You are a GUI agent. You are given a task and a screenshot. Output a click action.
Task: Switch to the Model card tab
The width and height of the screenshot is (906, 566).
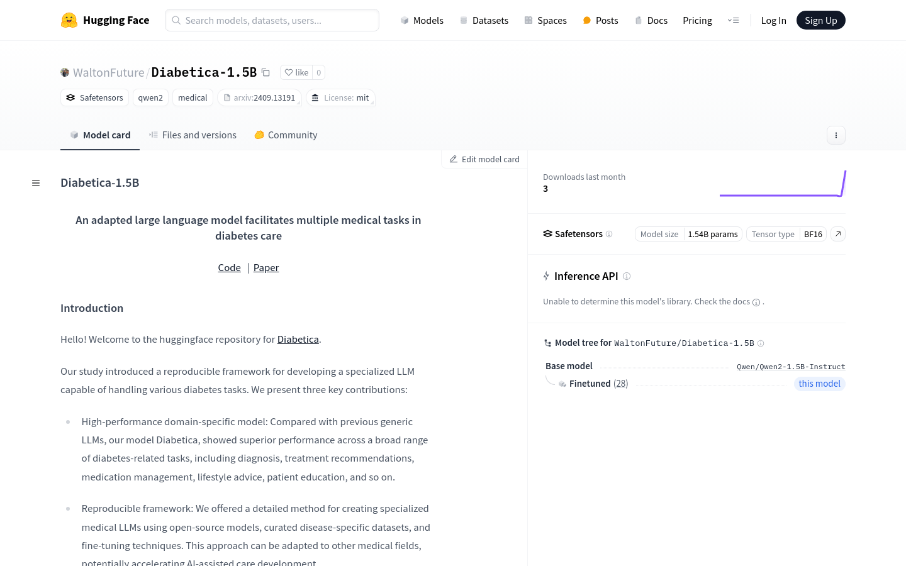click(x=100, y=135)
